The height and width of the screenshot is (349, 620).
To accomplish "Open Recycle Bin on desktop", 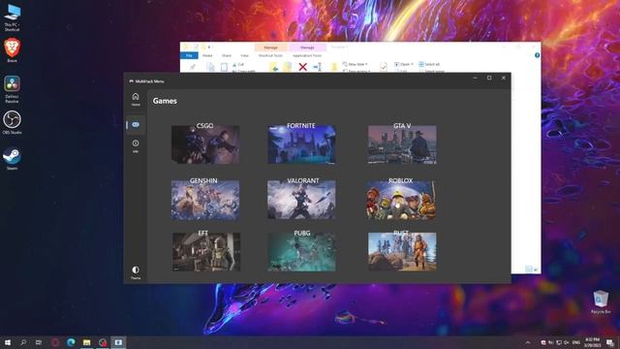I will pyautogui.click(x=601, y=301).
